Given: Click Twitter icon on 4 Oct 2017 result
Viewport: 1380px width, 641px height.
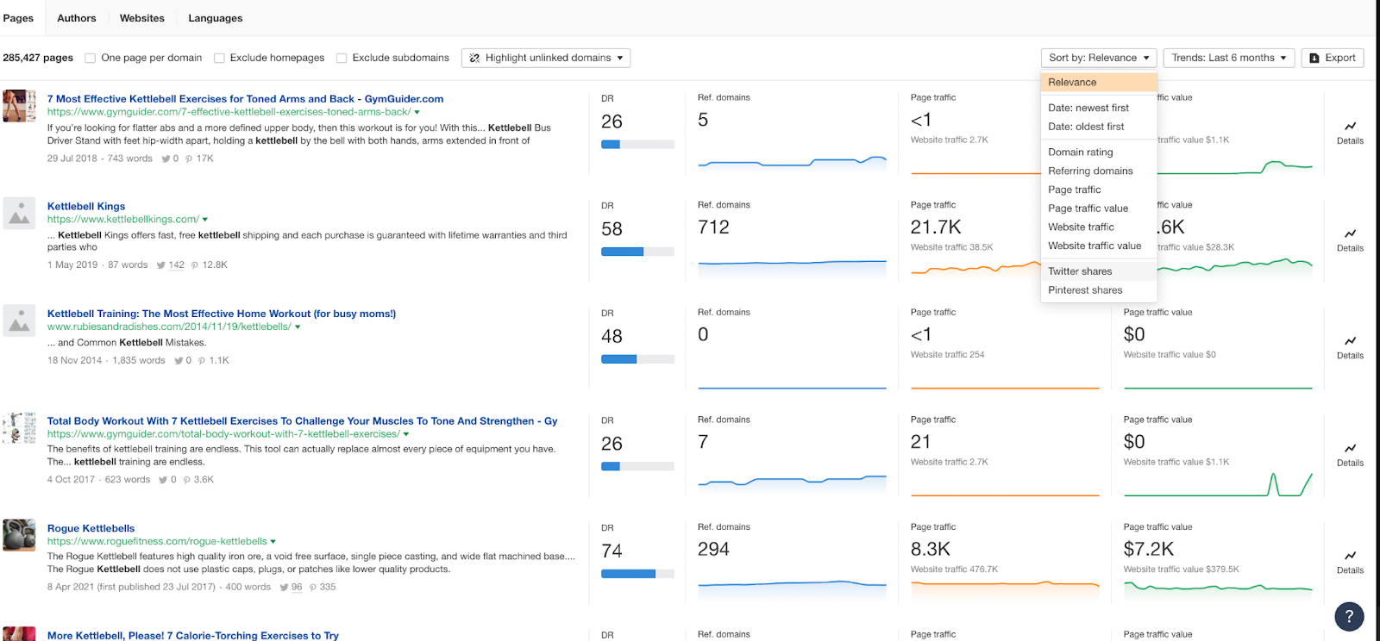Looking at the screenshot, I should coord(163,480).
